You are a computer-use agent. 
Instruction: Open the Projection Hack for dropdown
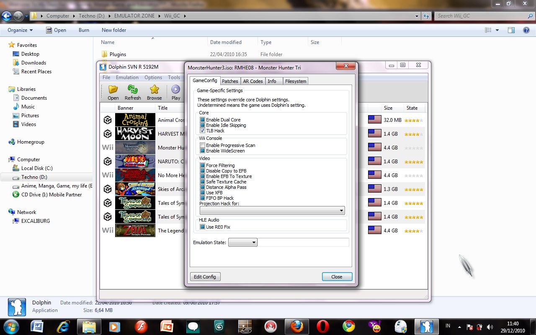click(x=272, y=210)
